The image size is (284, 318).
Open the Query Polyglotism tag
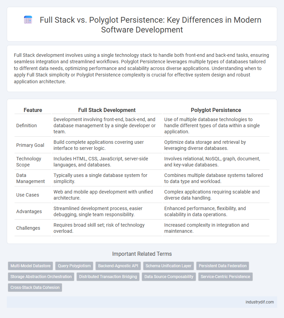pos(74,266)
